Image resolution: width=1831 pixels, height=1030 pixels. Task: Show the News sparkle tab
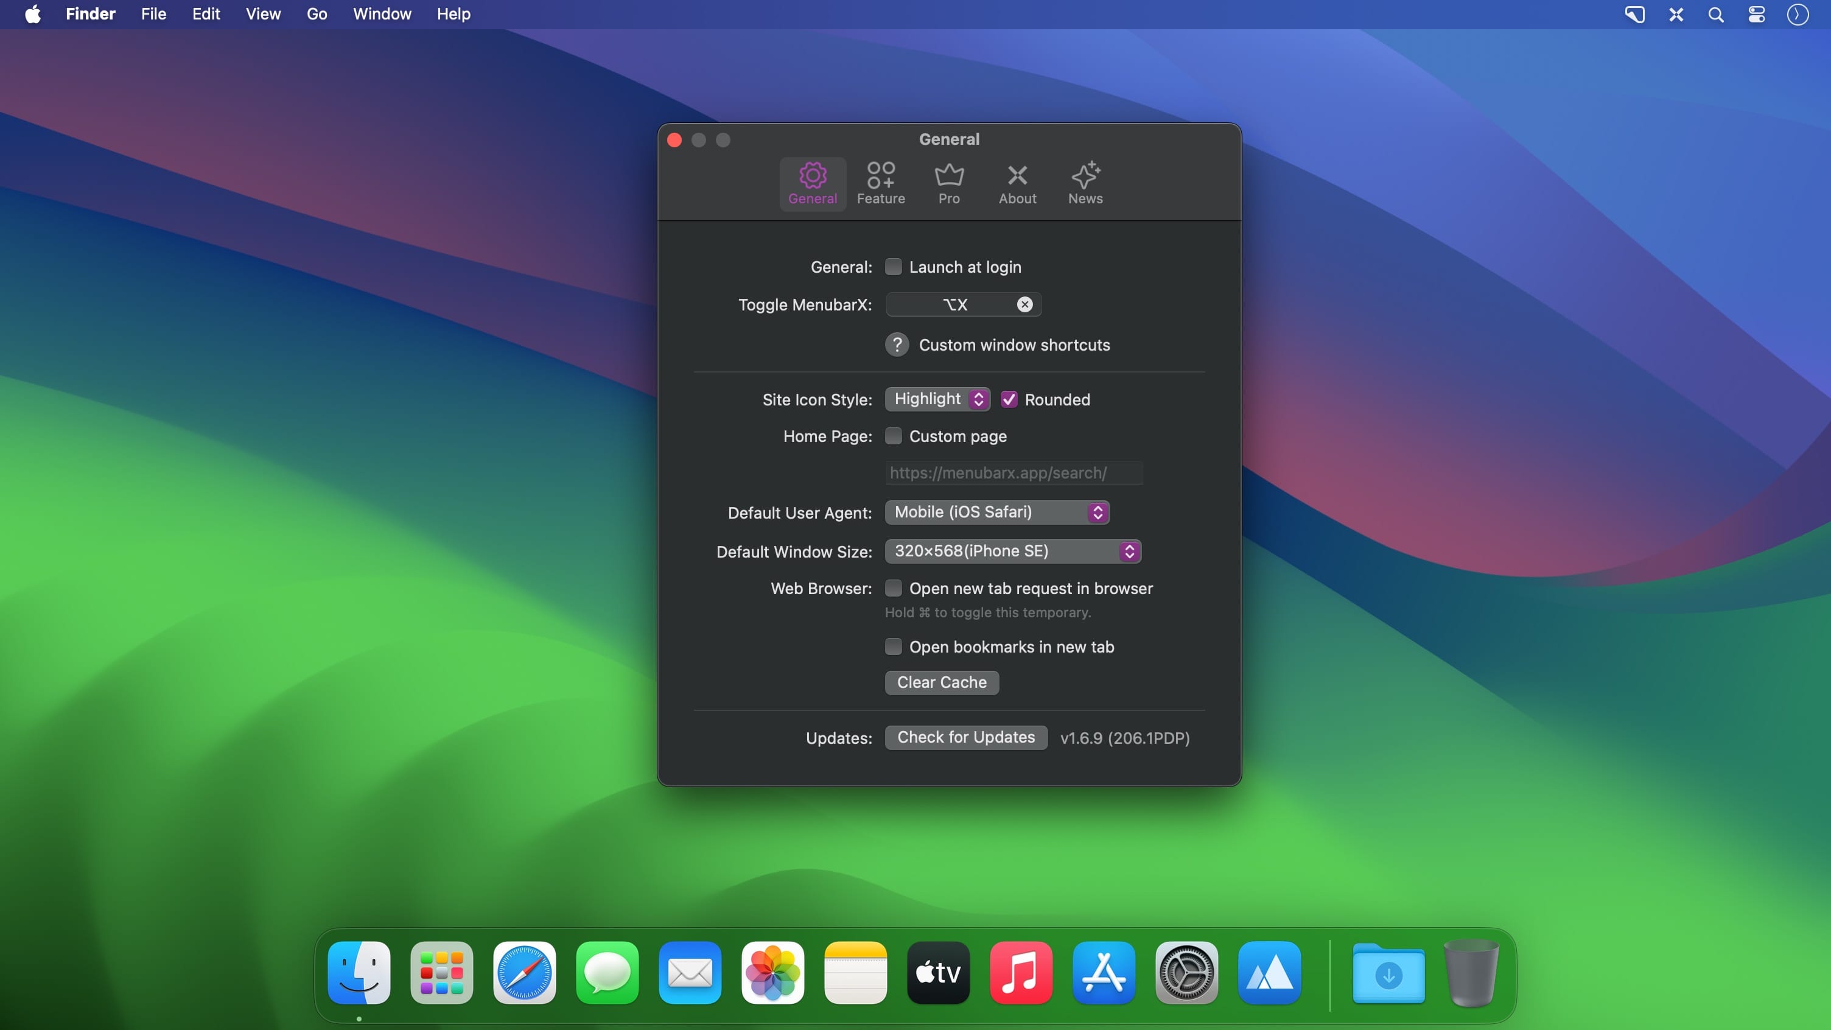pyautogui.click(x=1085, y=183)
